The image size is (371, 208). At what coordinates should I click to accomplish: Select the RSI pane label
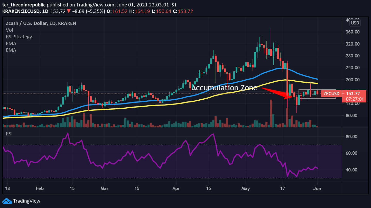9,134
